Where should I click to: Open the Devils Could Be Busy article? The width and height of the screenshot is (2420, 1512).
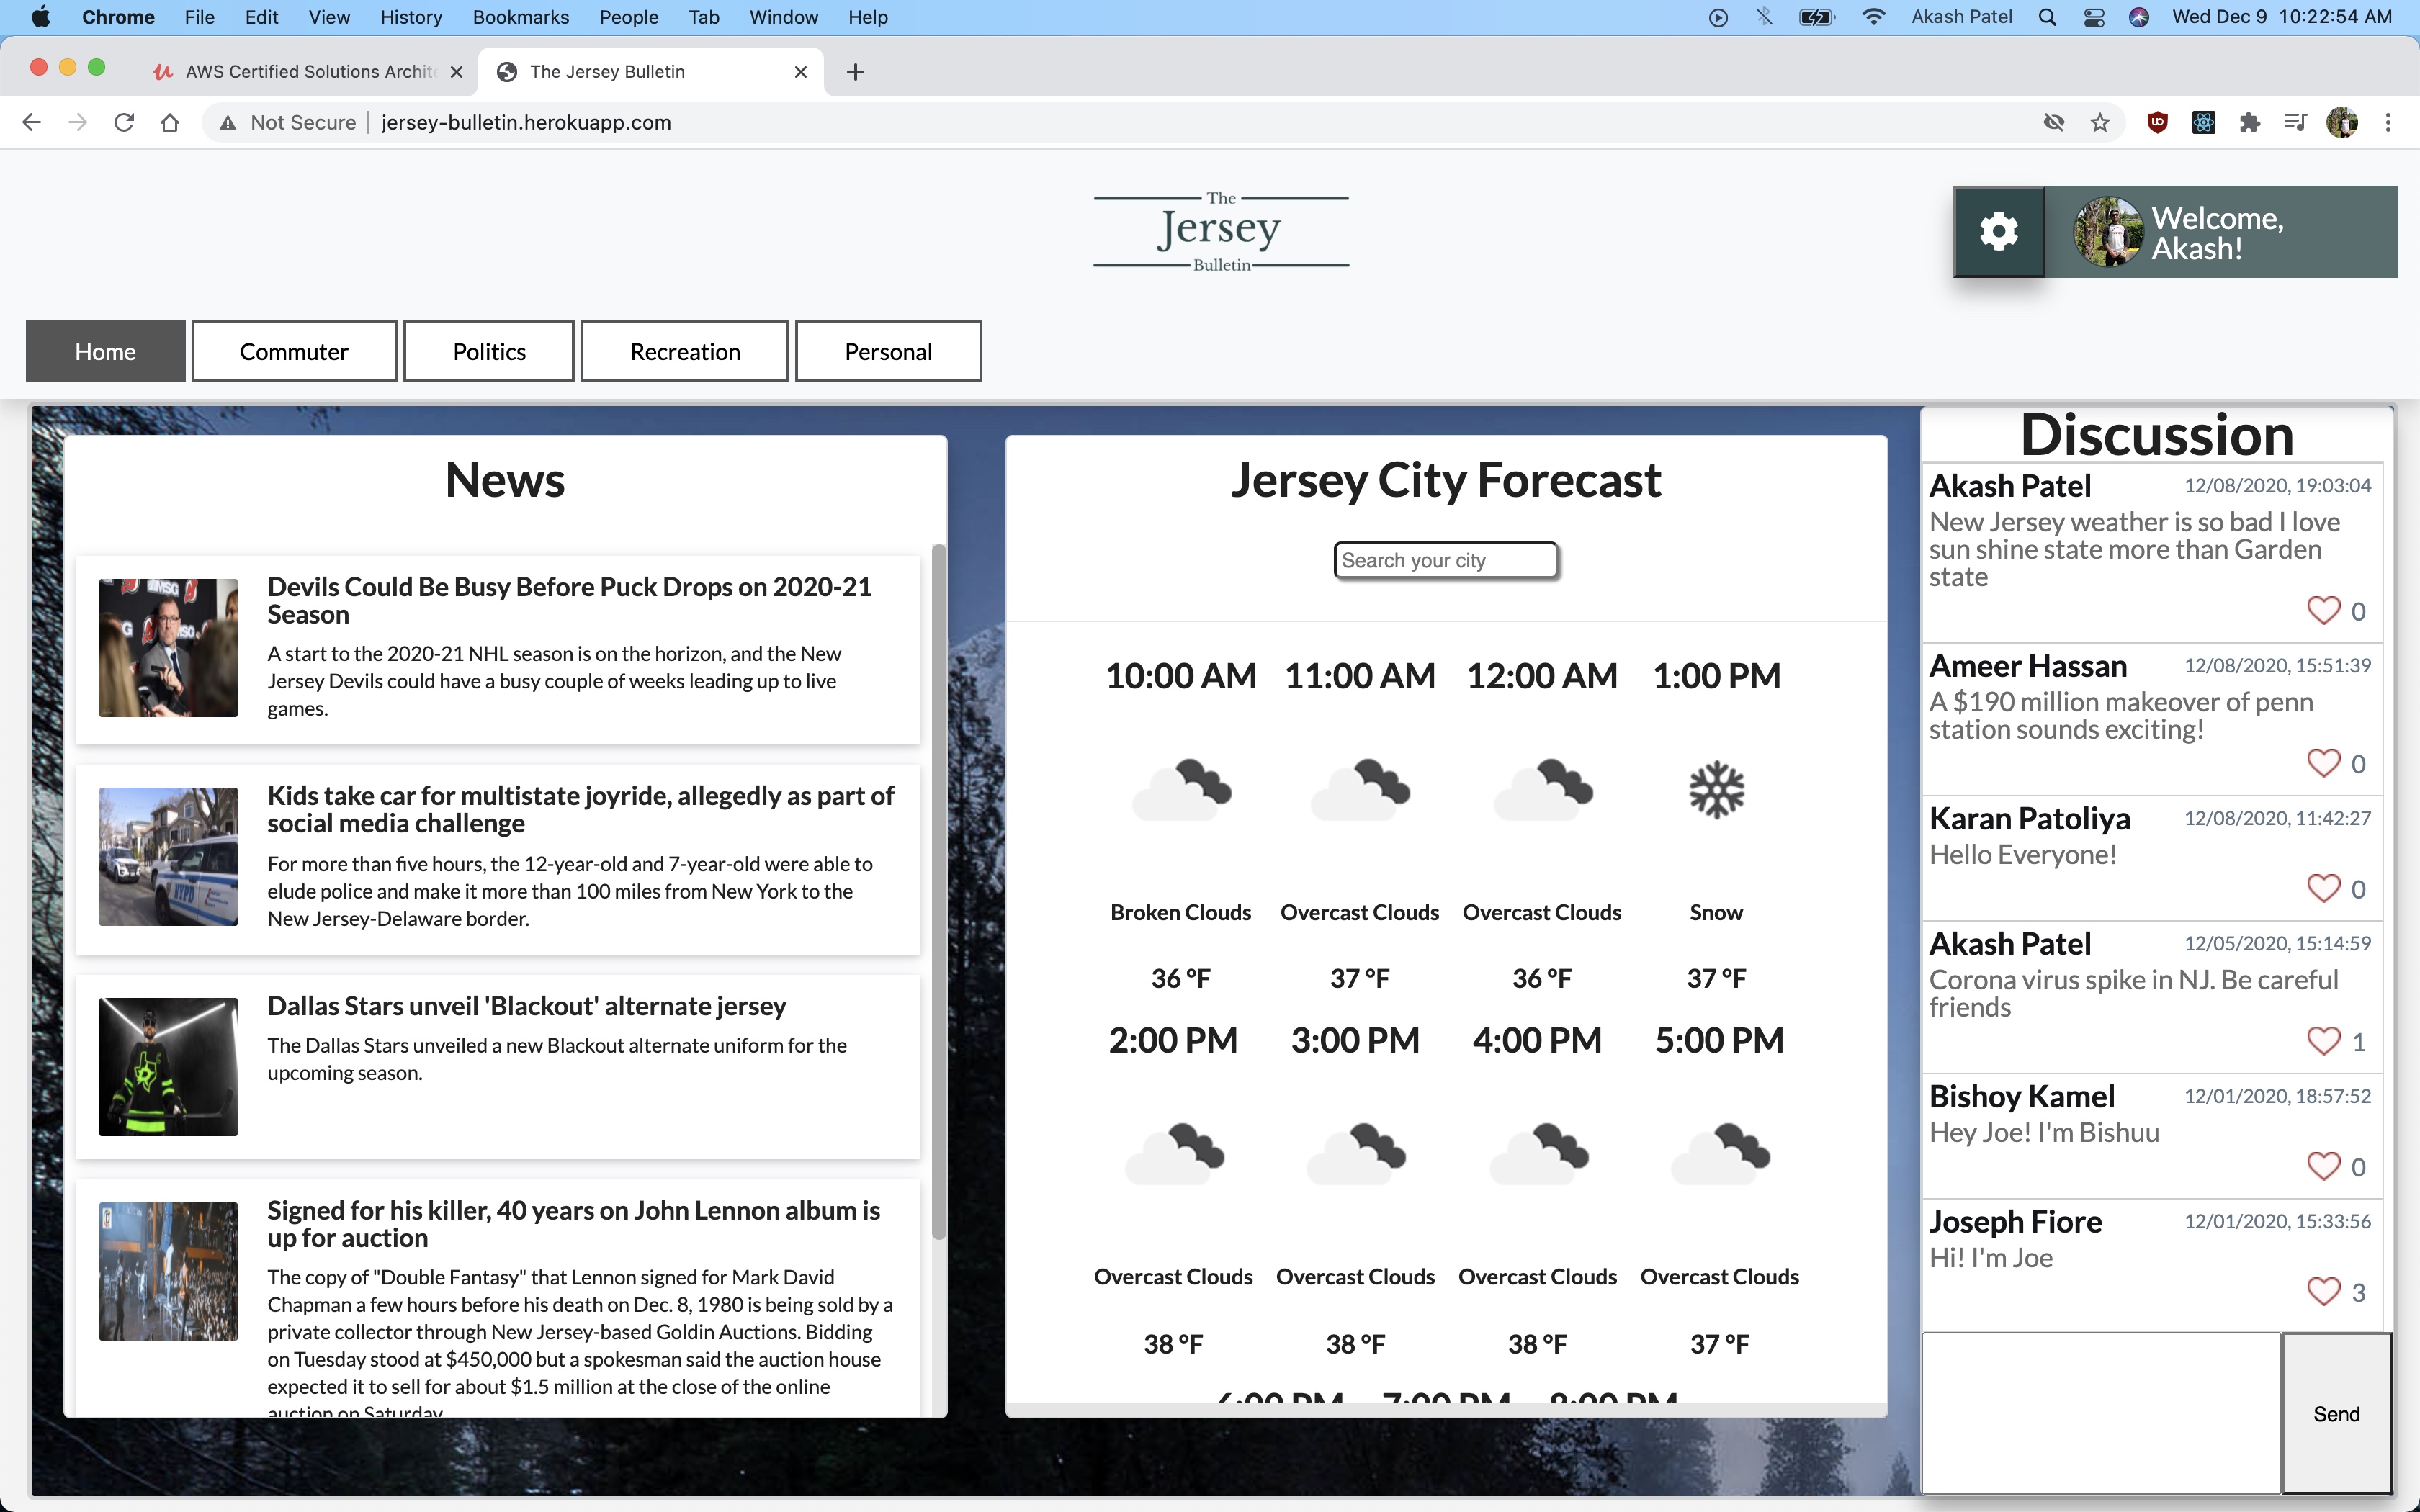(x=498, y=649)
